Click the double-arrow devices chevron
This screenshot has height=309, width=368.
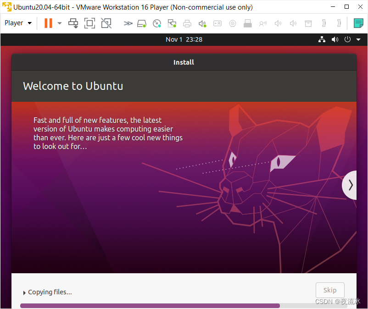click(128, 23)
